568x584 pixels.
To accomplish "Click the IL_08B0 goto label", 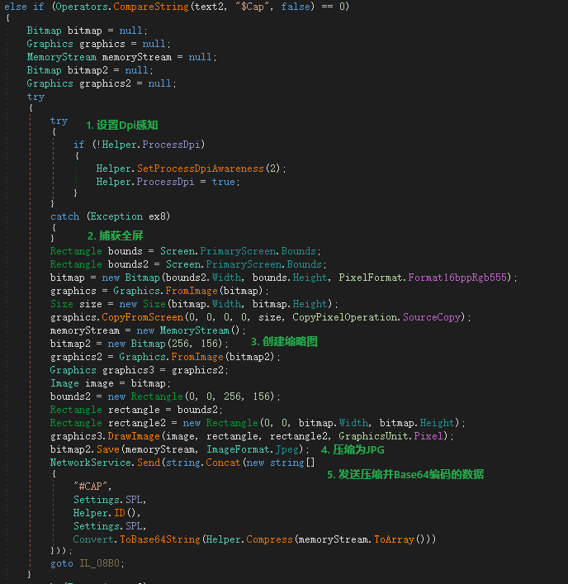I will pyautogui.click(x=99, y=563).
